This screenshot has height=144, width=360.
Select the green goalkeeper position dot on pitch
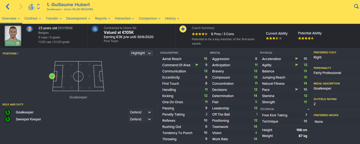(x=52, y=76)
